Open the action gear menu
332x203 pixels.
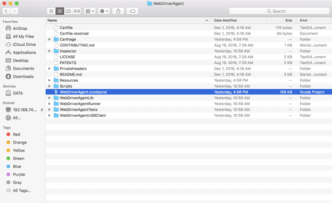click(x=104, y=11)
